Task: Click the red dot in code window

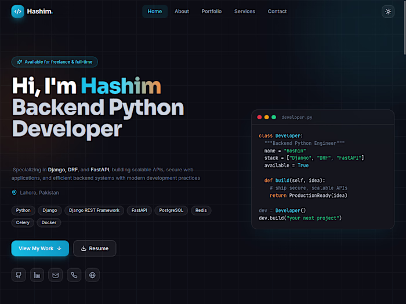Action: [259, 118]
